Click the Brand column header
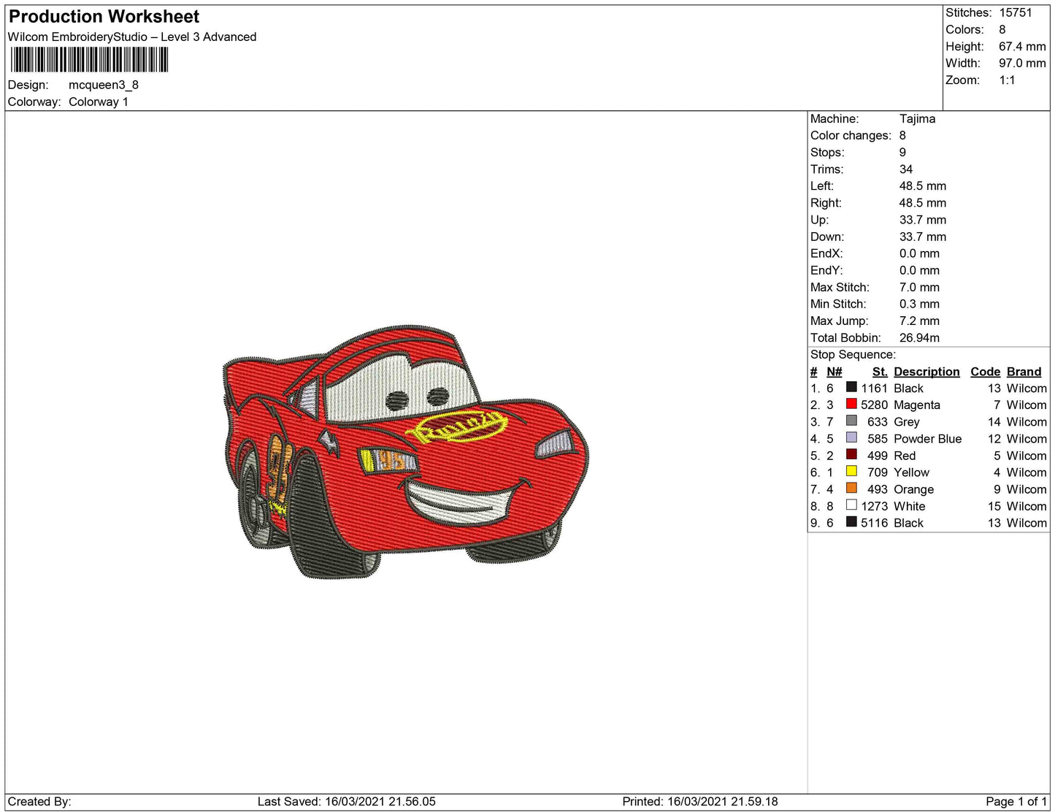Screen dimensions: 1055x812 tap(1024, 372)
